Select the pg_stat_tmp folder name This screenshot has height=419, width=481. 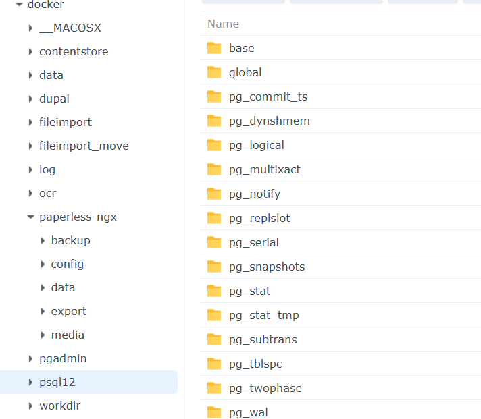(x=264, y=315)
